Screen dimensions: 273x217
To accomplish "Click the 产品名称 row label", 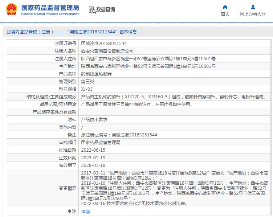I will [68, 74].
